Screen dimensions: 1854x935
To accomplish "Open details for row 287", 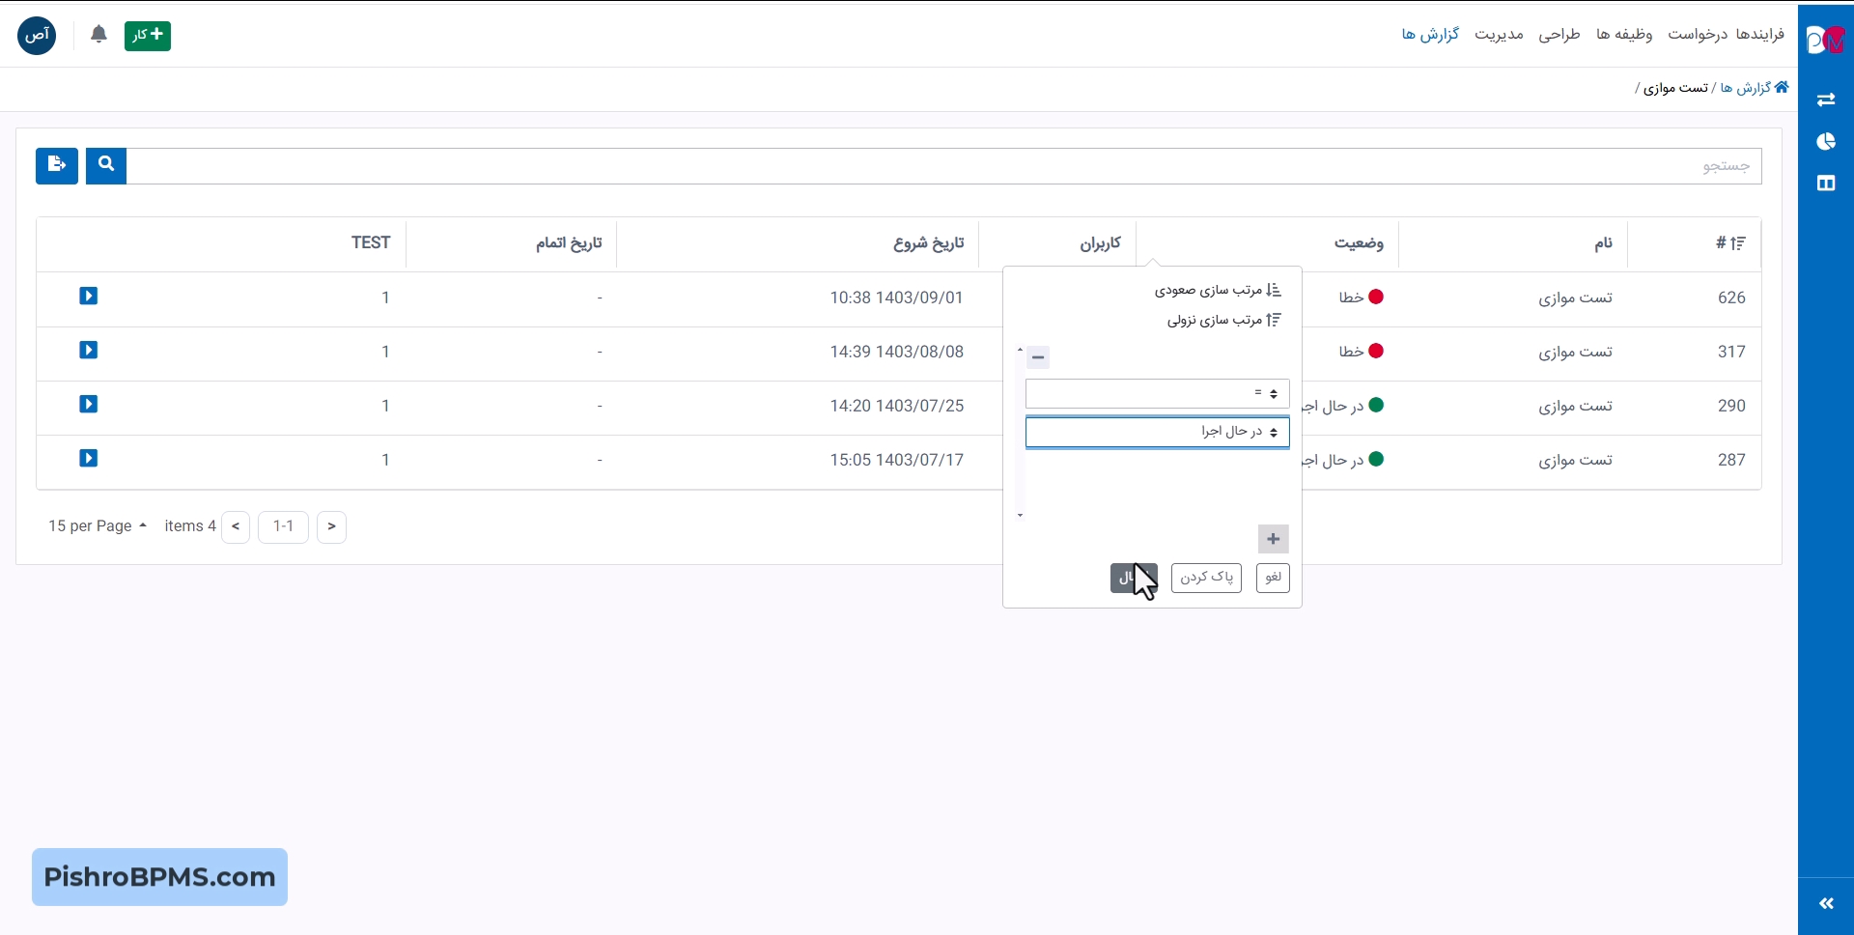I will pos(89,459).
